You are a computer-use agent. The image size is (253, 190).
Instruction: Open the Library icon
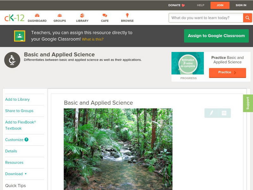point(82,16)
